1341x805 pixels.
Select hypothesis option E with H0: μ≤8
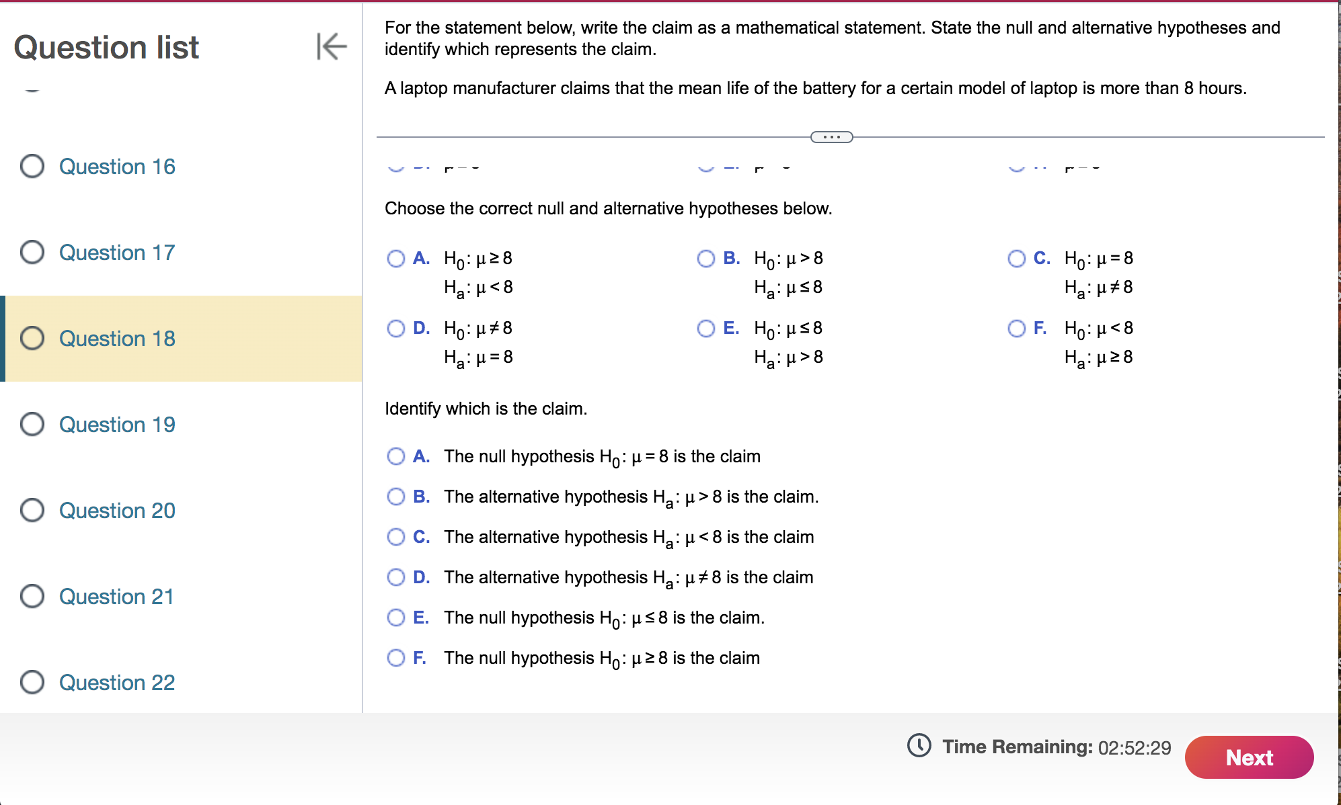705,329
